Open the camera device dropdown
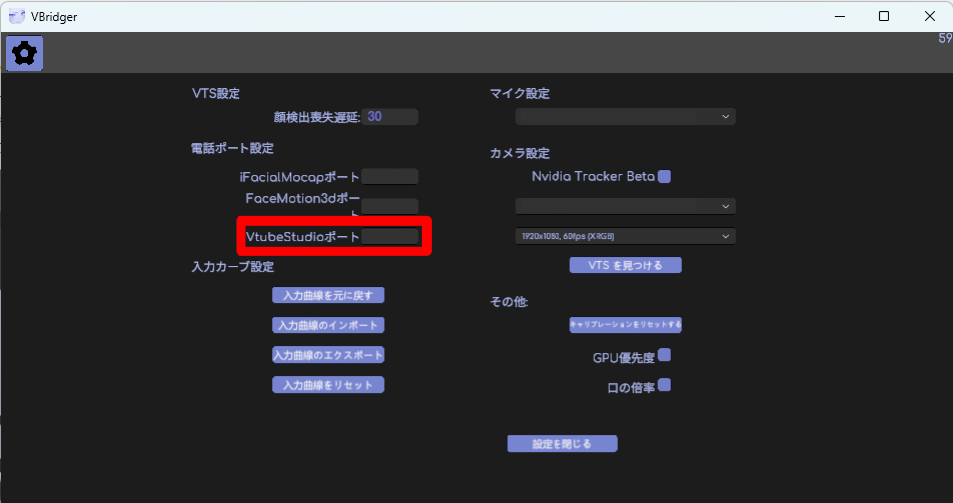953x503 pixels. click(625, 206)
